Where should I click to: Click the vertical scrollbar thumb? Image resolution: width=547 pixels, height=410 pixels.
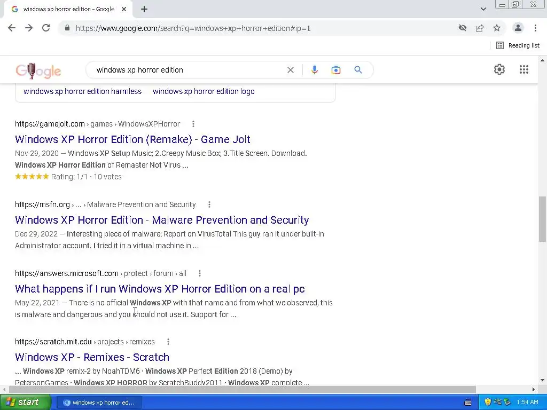(543, 219)
